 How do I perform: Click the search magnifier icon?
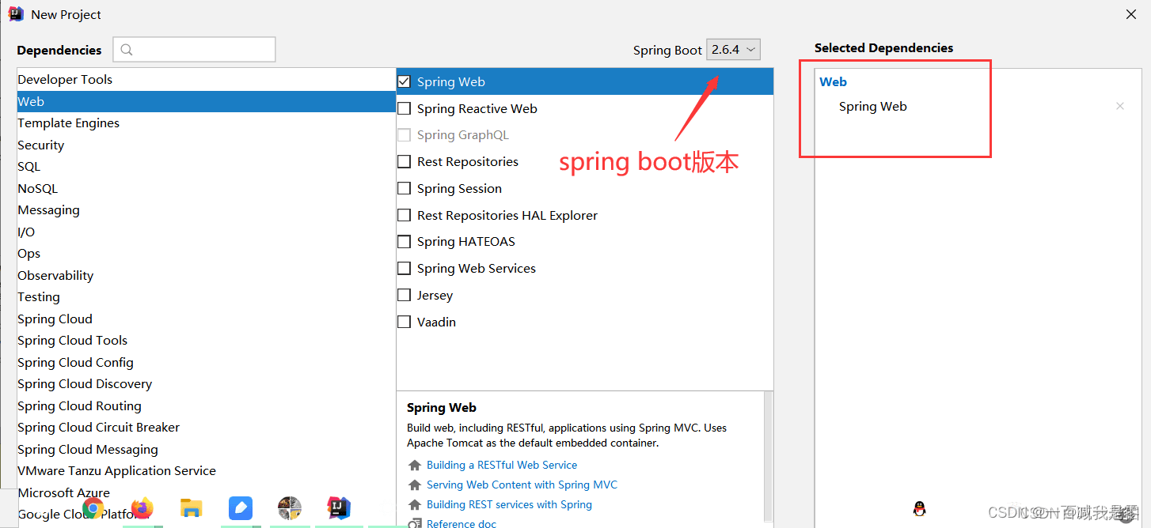(x=127, y=50)
